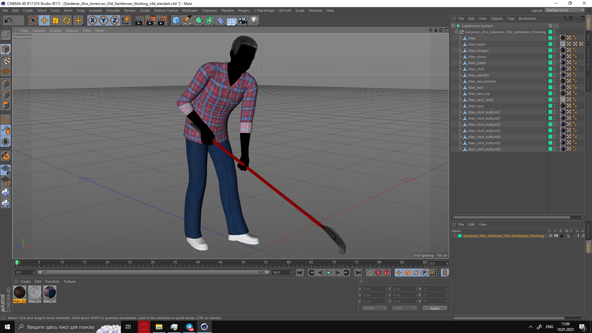Toggle X axis lock

point(92,21)
